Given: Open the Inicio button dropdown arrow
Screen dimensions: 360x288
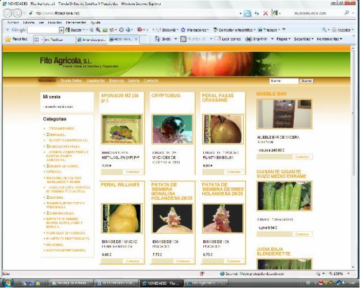Looking at the screenshot, I should click(176, 39).
